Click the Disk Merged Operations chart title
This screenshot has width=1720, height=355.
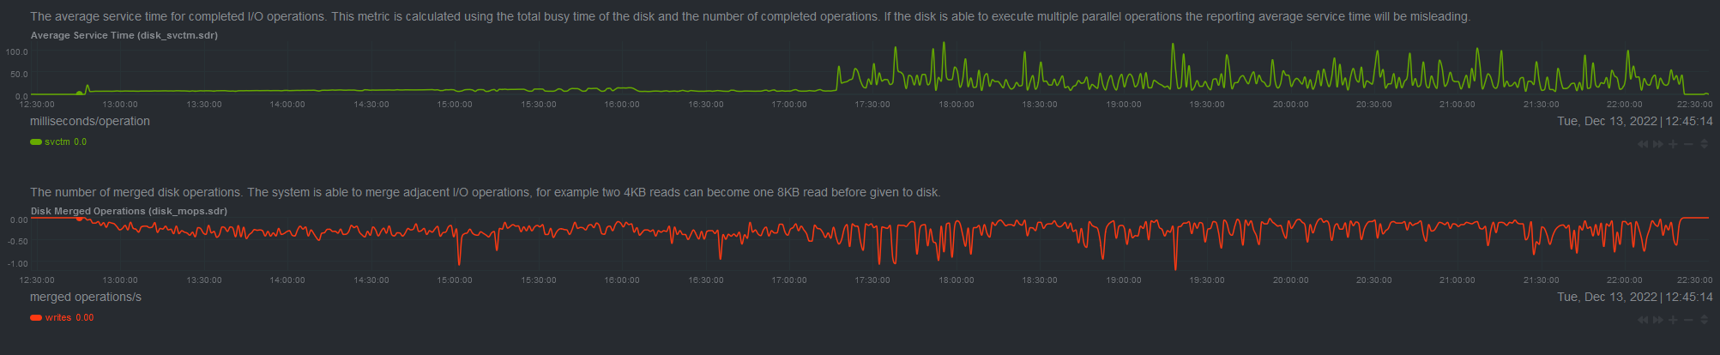coord(129,211)
